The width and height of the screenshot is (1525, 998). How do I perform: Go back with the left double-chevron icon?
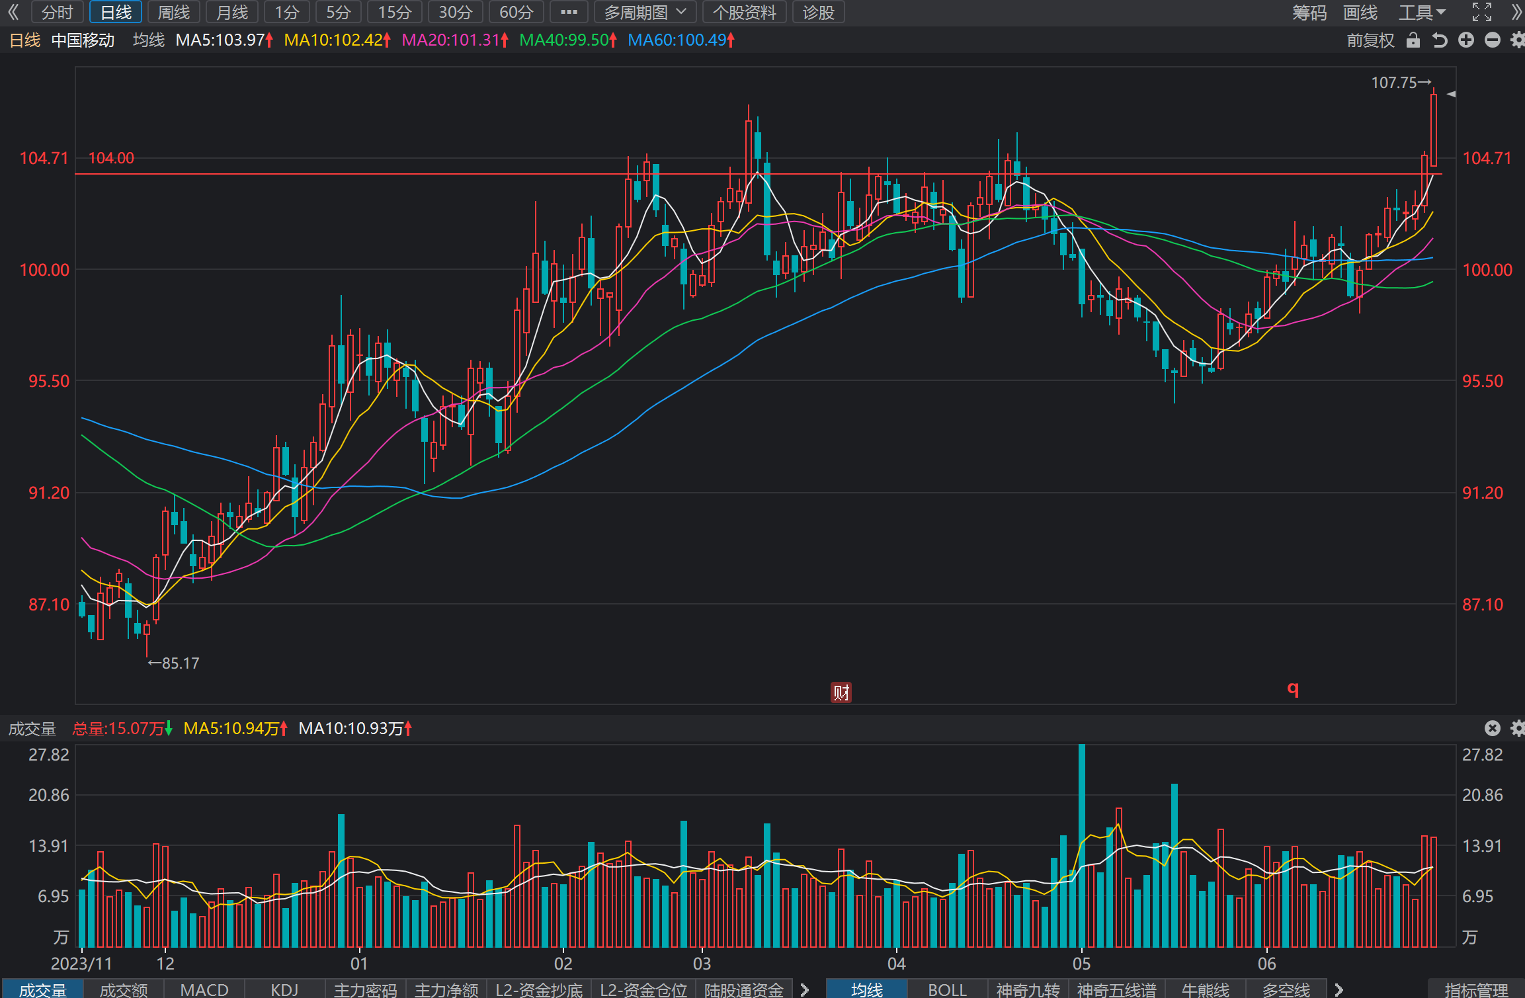(x=13, y=12)
